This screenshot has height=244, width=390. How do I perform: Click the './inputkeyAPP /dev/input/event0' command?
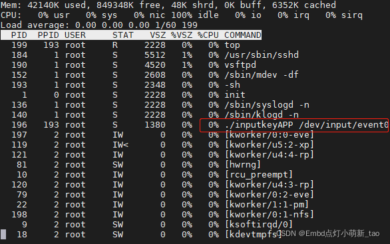[x=306, y=125]
